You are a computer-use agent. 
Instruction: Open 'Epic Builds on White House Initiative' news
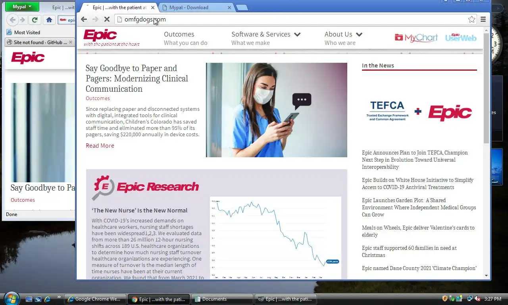coord(418,183)
